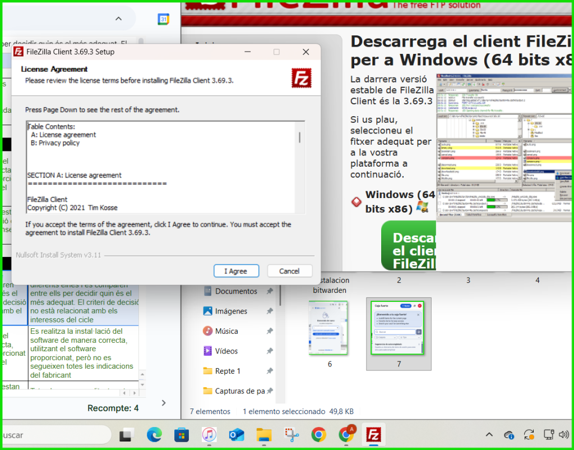Go to Vídeos quick access folder
This screenshot has height=450, width=574.
[226, 351]
